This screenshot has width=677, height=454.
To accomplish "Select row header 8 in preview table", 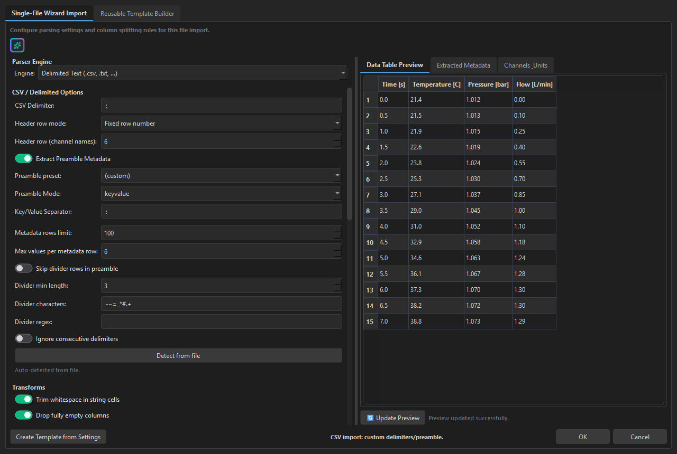I will coord(371,211).
